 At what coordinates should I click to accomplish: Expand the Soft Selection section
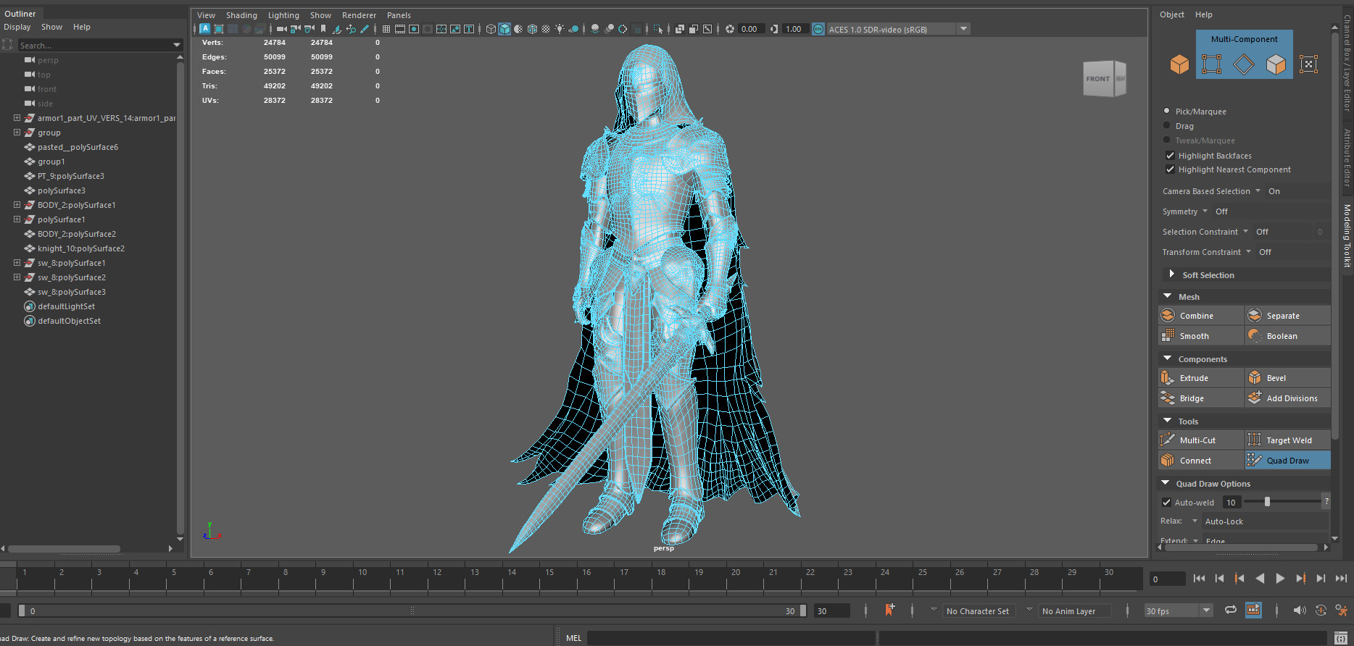pos(1171,274)
